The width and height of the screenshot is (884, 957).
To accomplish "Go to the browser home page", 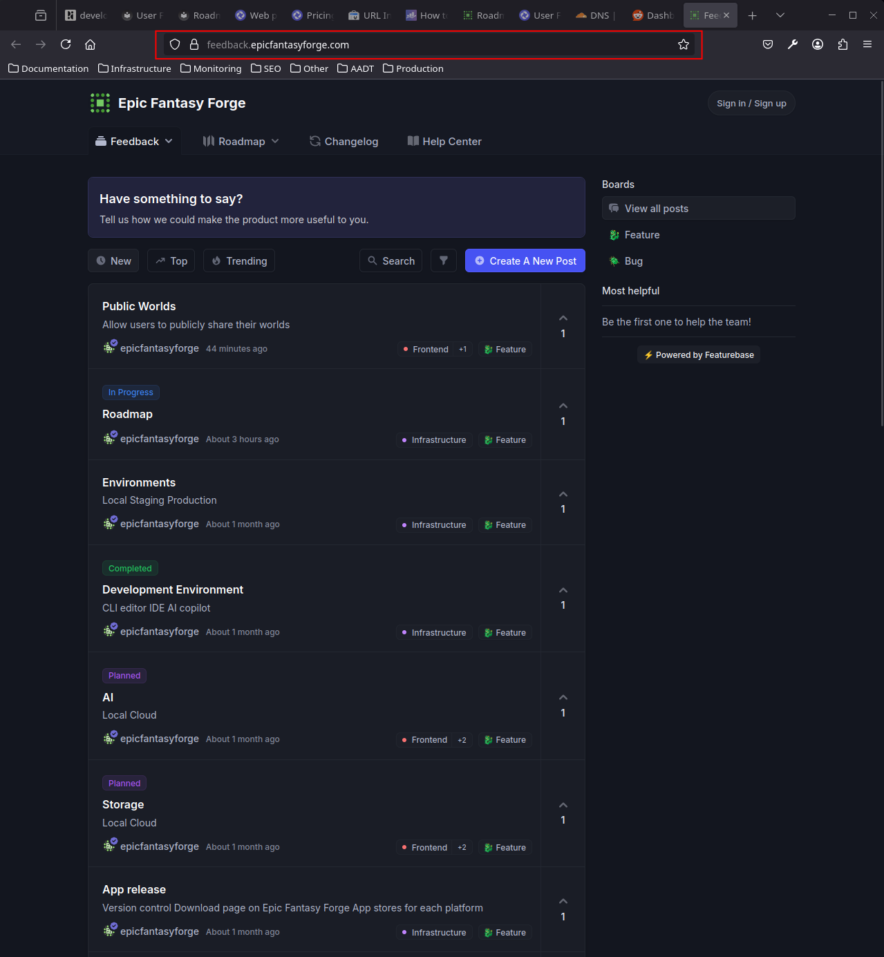I will 90,44.
